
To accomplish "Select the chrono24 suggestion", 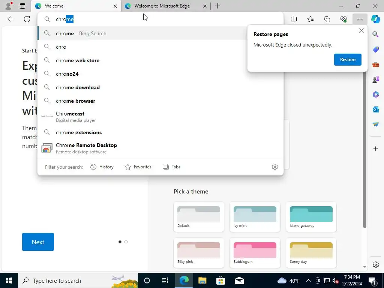I will [x=160, y=74].
